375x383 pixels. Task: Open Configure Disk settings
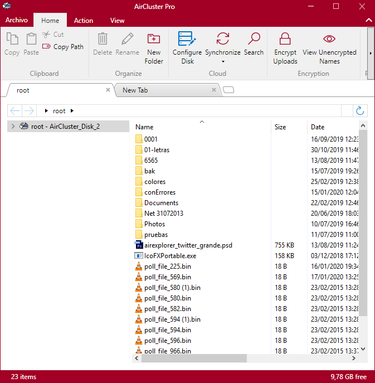(187, 48)
